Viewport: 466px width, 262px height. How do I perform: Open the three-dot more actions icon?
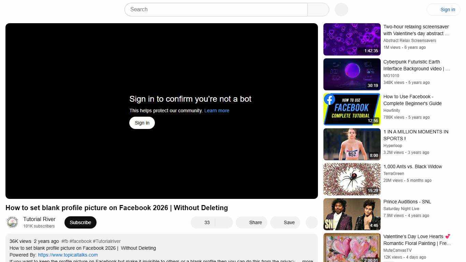point(311,222)
